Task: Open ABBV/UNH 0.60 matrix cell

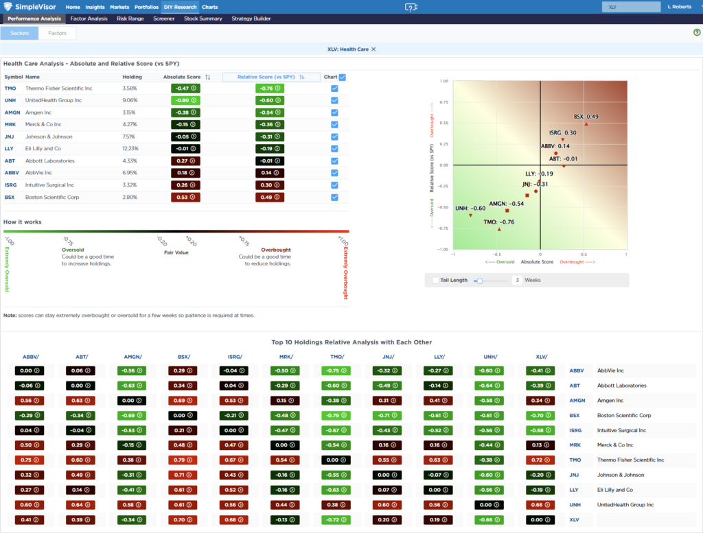Action: pyautogui.click(x=30, y=505)
